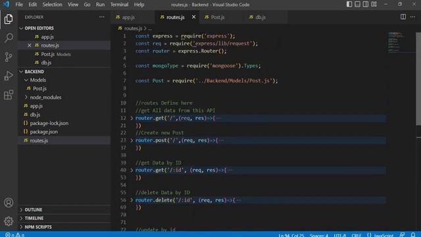Viewport: 421px width, 237px height.
Task: Click the Spaces: 4 indentation status item
Action: 319,235
